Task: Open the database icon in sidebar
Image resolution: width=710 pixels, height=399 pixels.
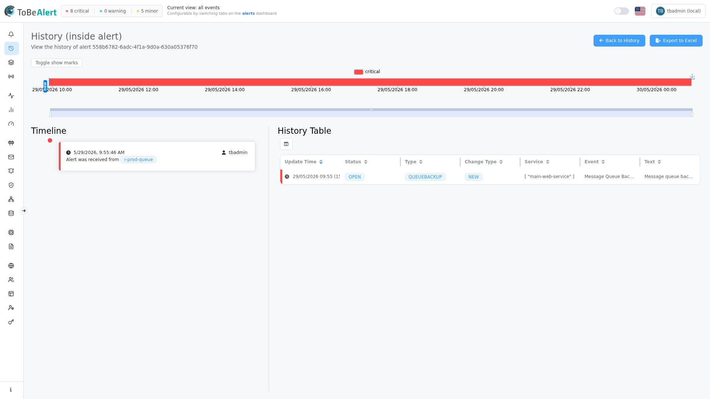Action: (11, 213)
